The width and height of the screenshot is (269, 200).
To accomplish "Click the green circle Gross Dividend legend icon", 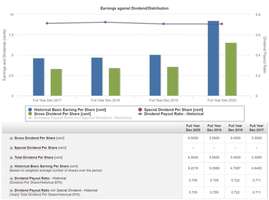I will click(x=30, y=114).
